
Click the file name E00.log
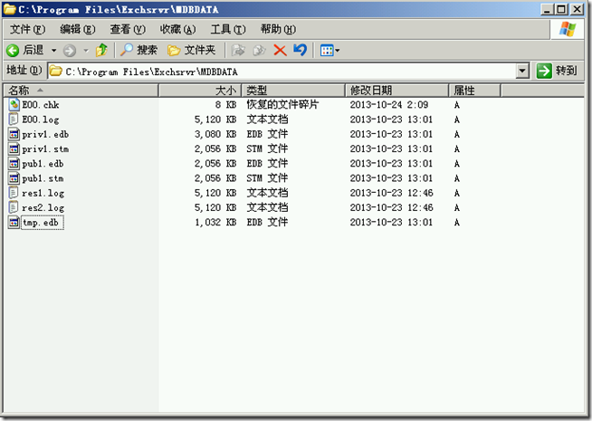click(41, 120)
